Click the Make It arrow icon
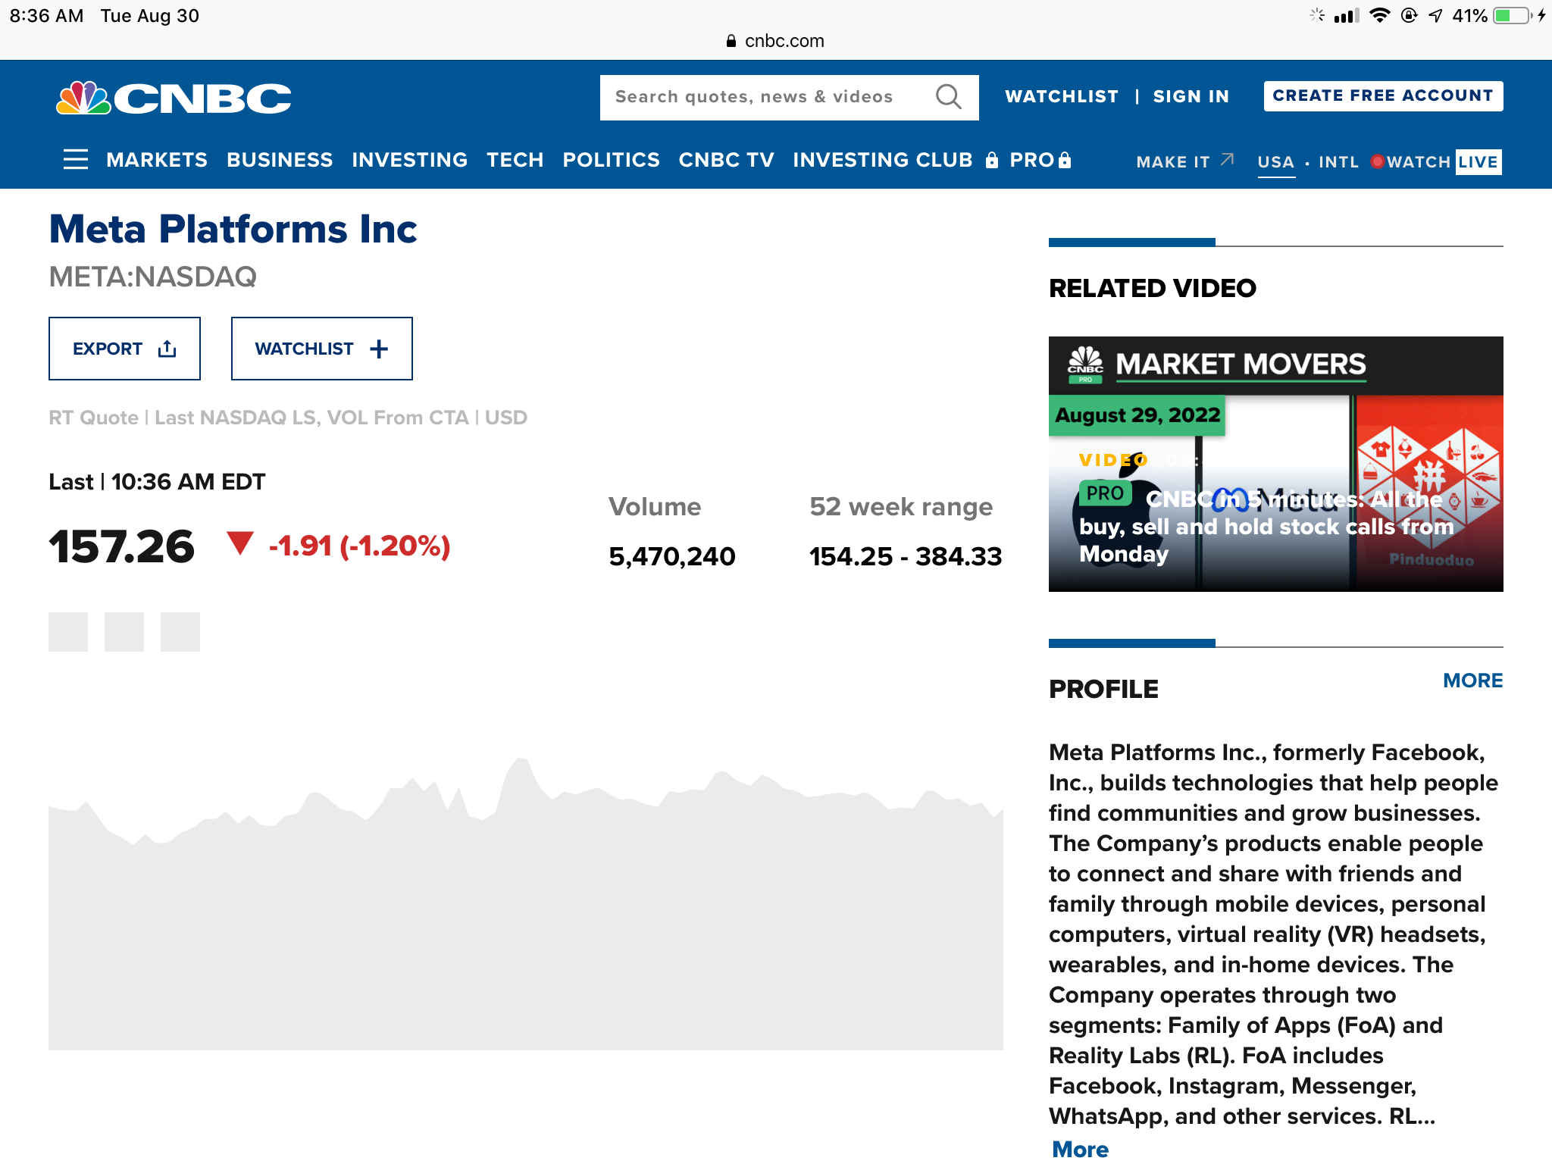 pyautogui.click(x=1228, y=160)
